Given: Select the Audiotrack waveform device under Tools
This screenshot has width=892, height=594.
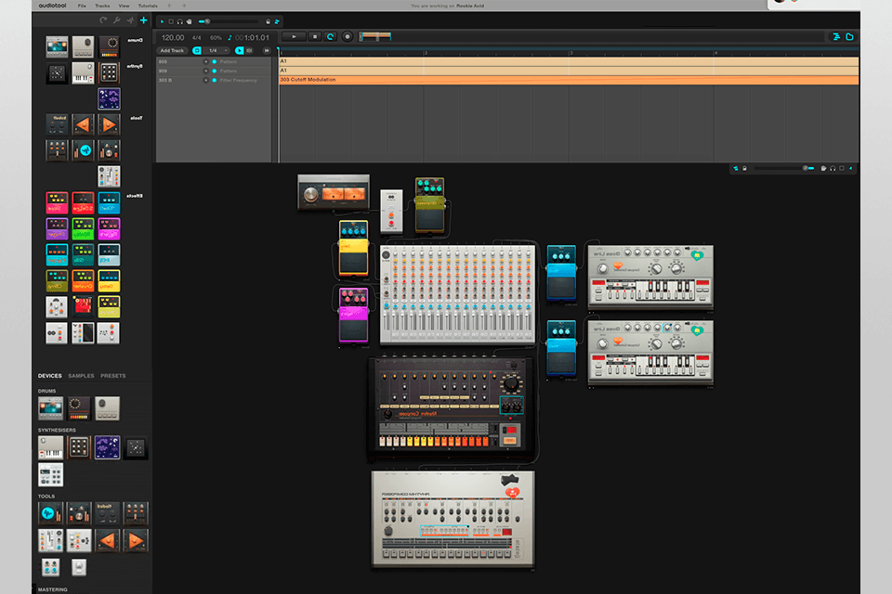Looking at the screenshot, I should 49,512.
